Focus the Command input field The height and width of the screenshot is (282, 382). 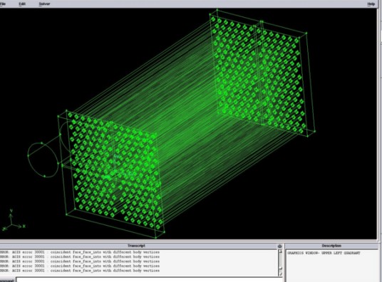pos(150,280)
